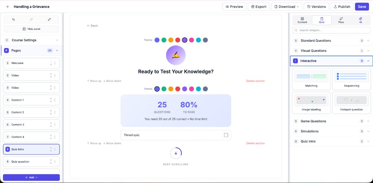
Task: Pick the pink theme color in the bottom row
Action: (192, 89)
